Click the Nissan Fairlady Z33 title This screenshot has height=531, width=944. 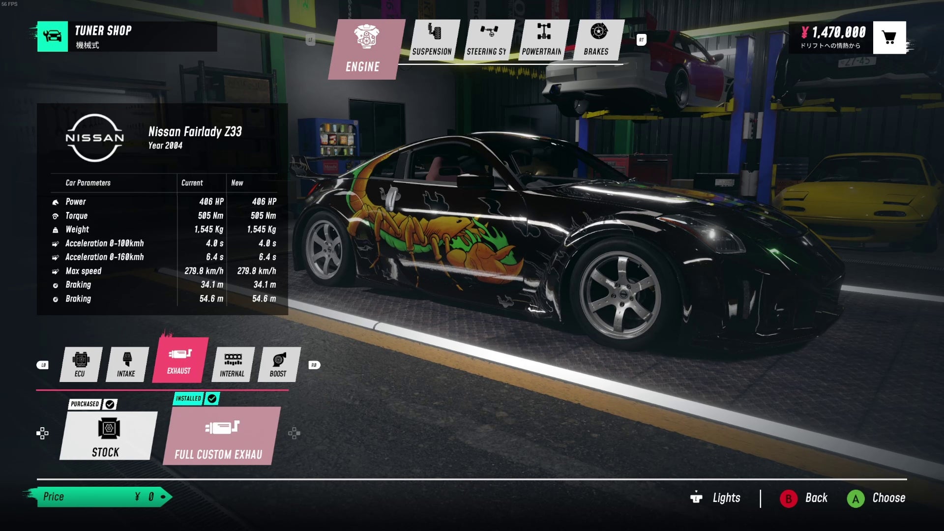click(195, 132)
